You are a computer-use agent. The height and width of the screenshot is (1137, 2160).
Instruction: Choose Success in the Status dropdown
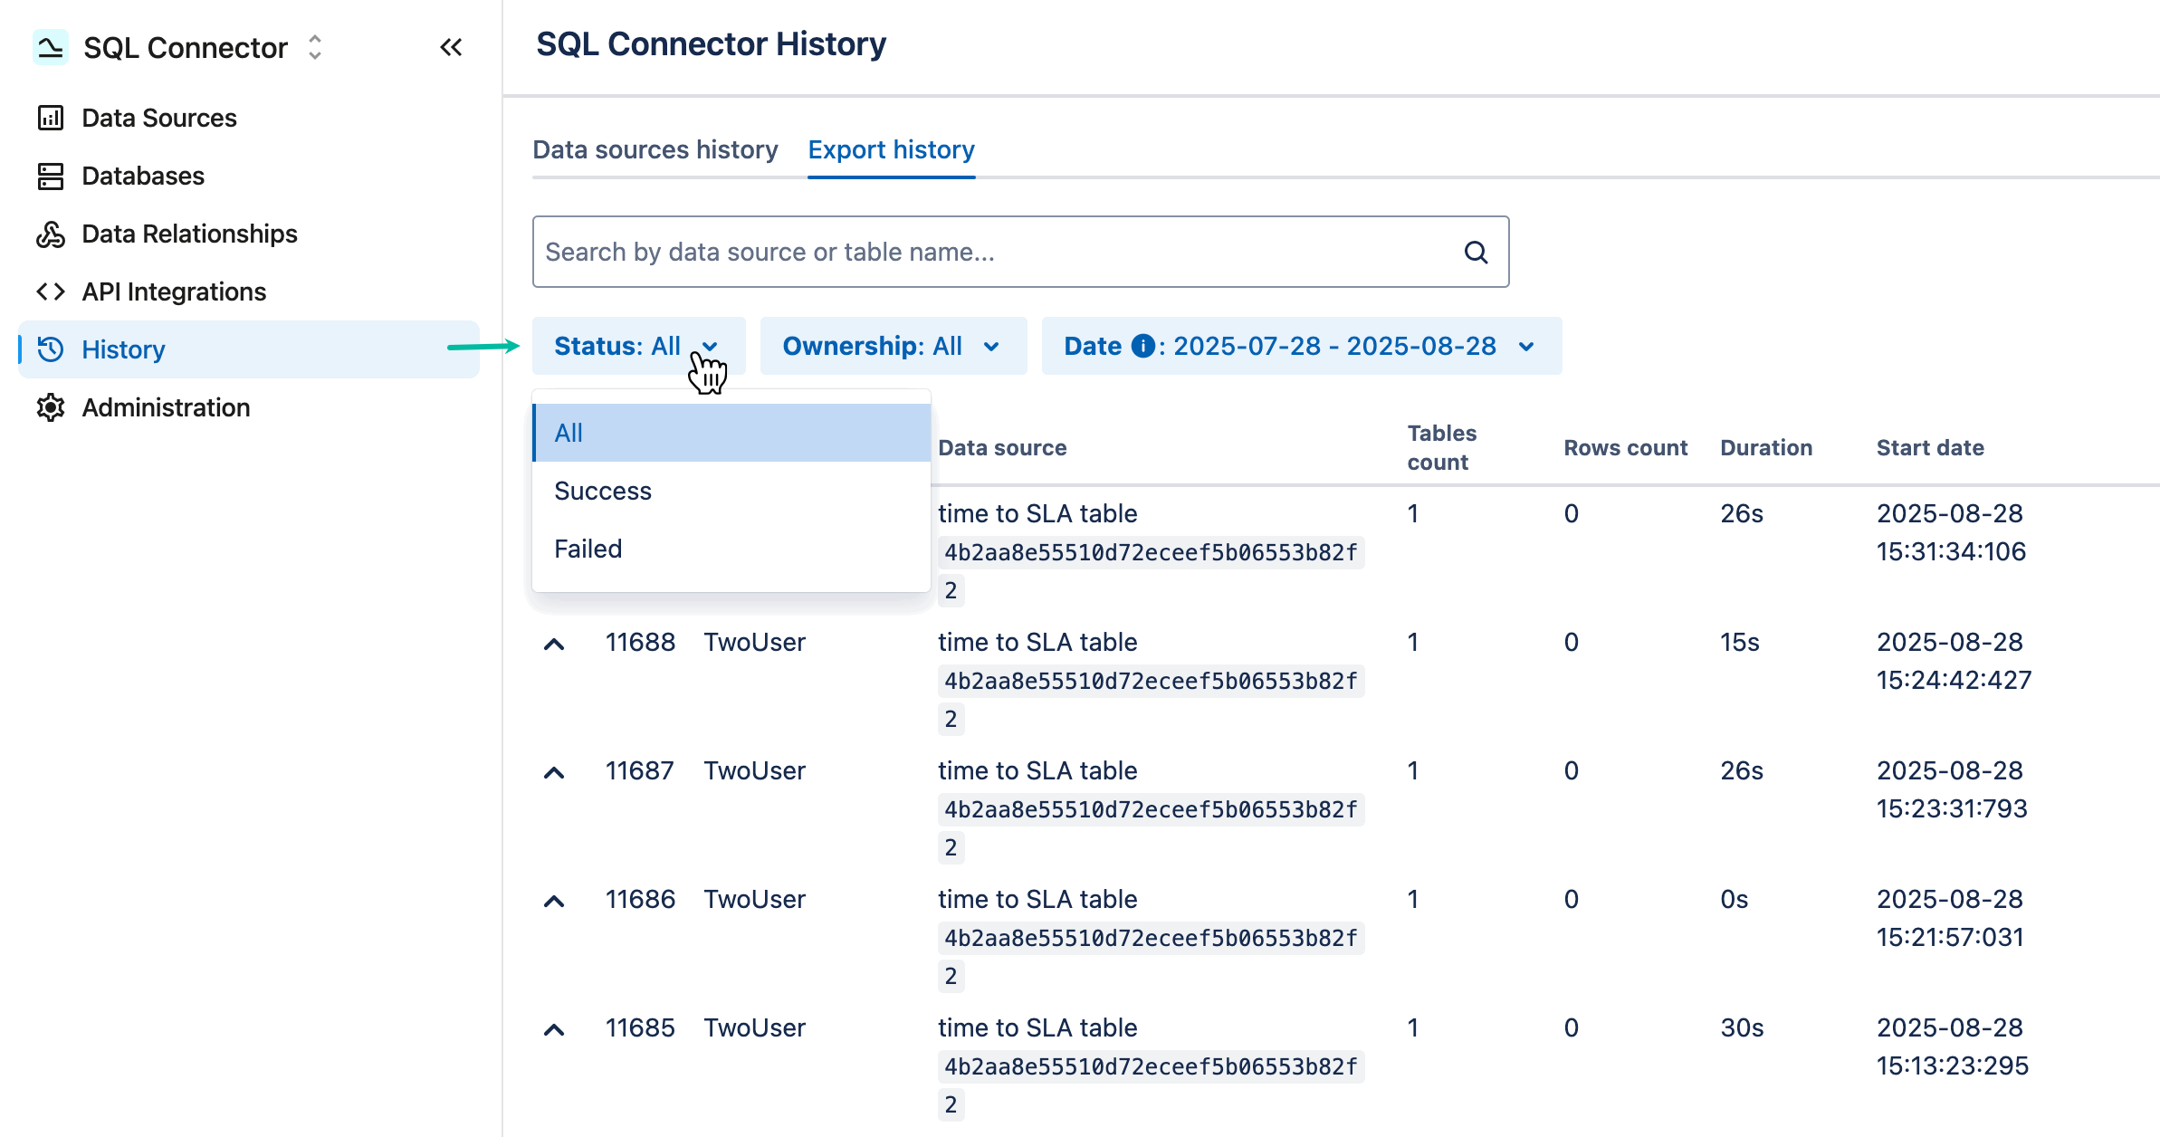click(602, 491)
